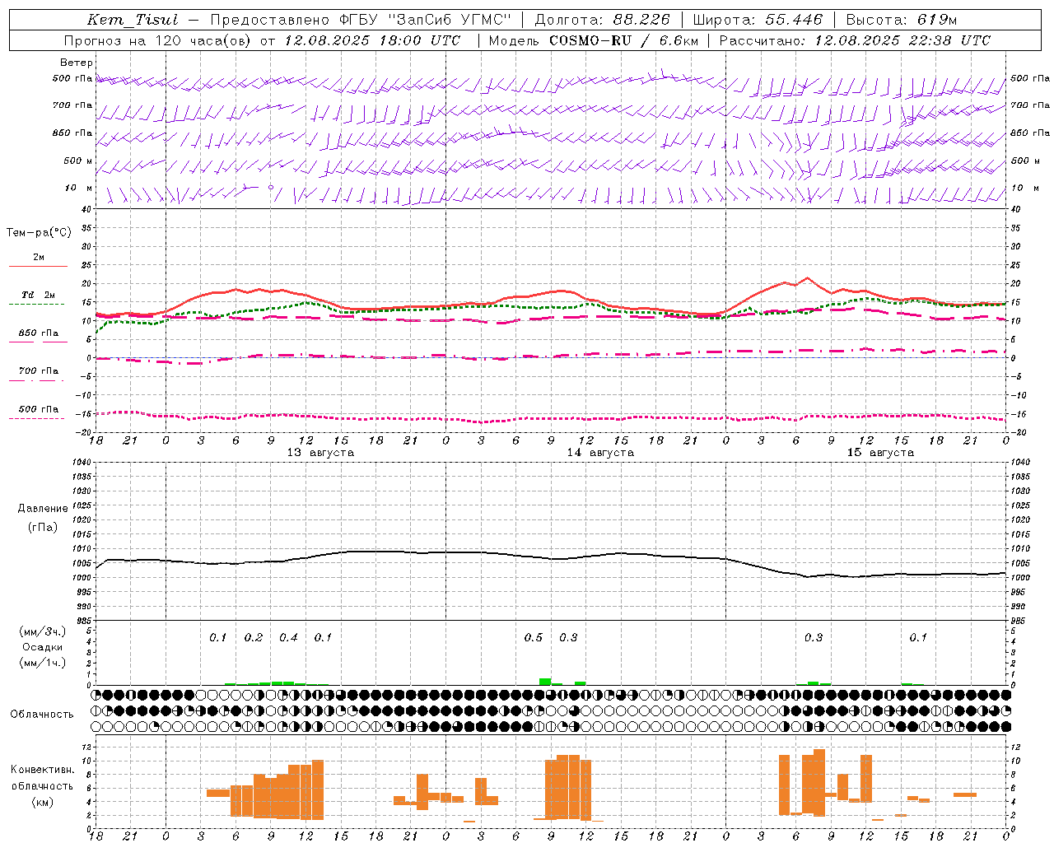Image resolution: width=1054 pixels, height=843 pixels.
Task: Click the calm wind circle in the 10 м row
Action: [x=271, y=188]
